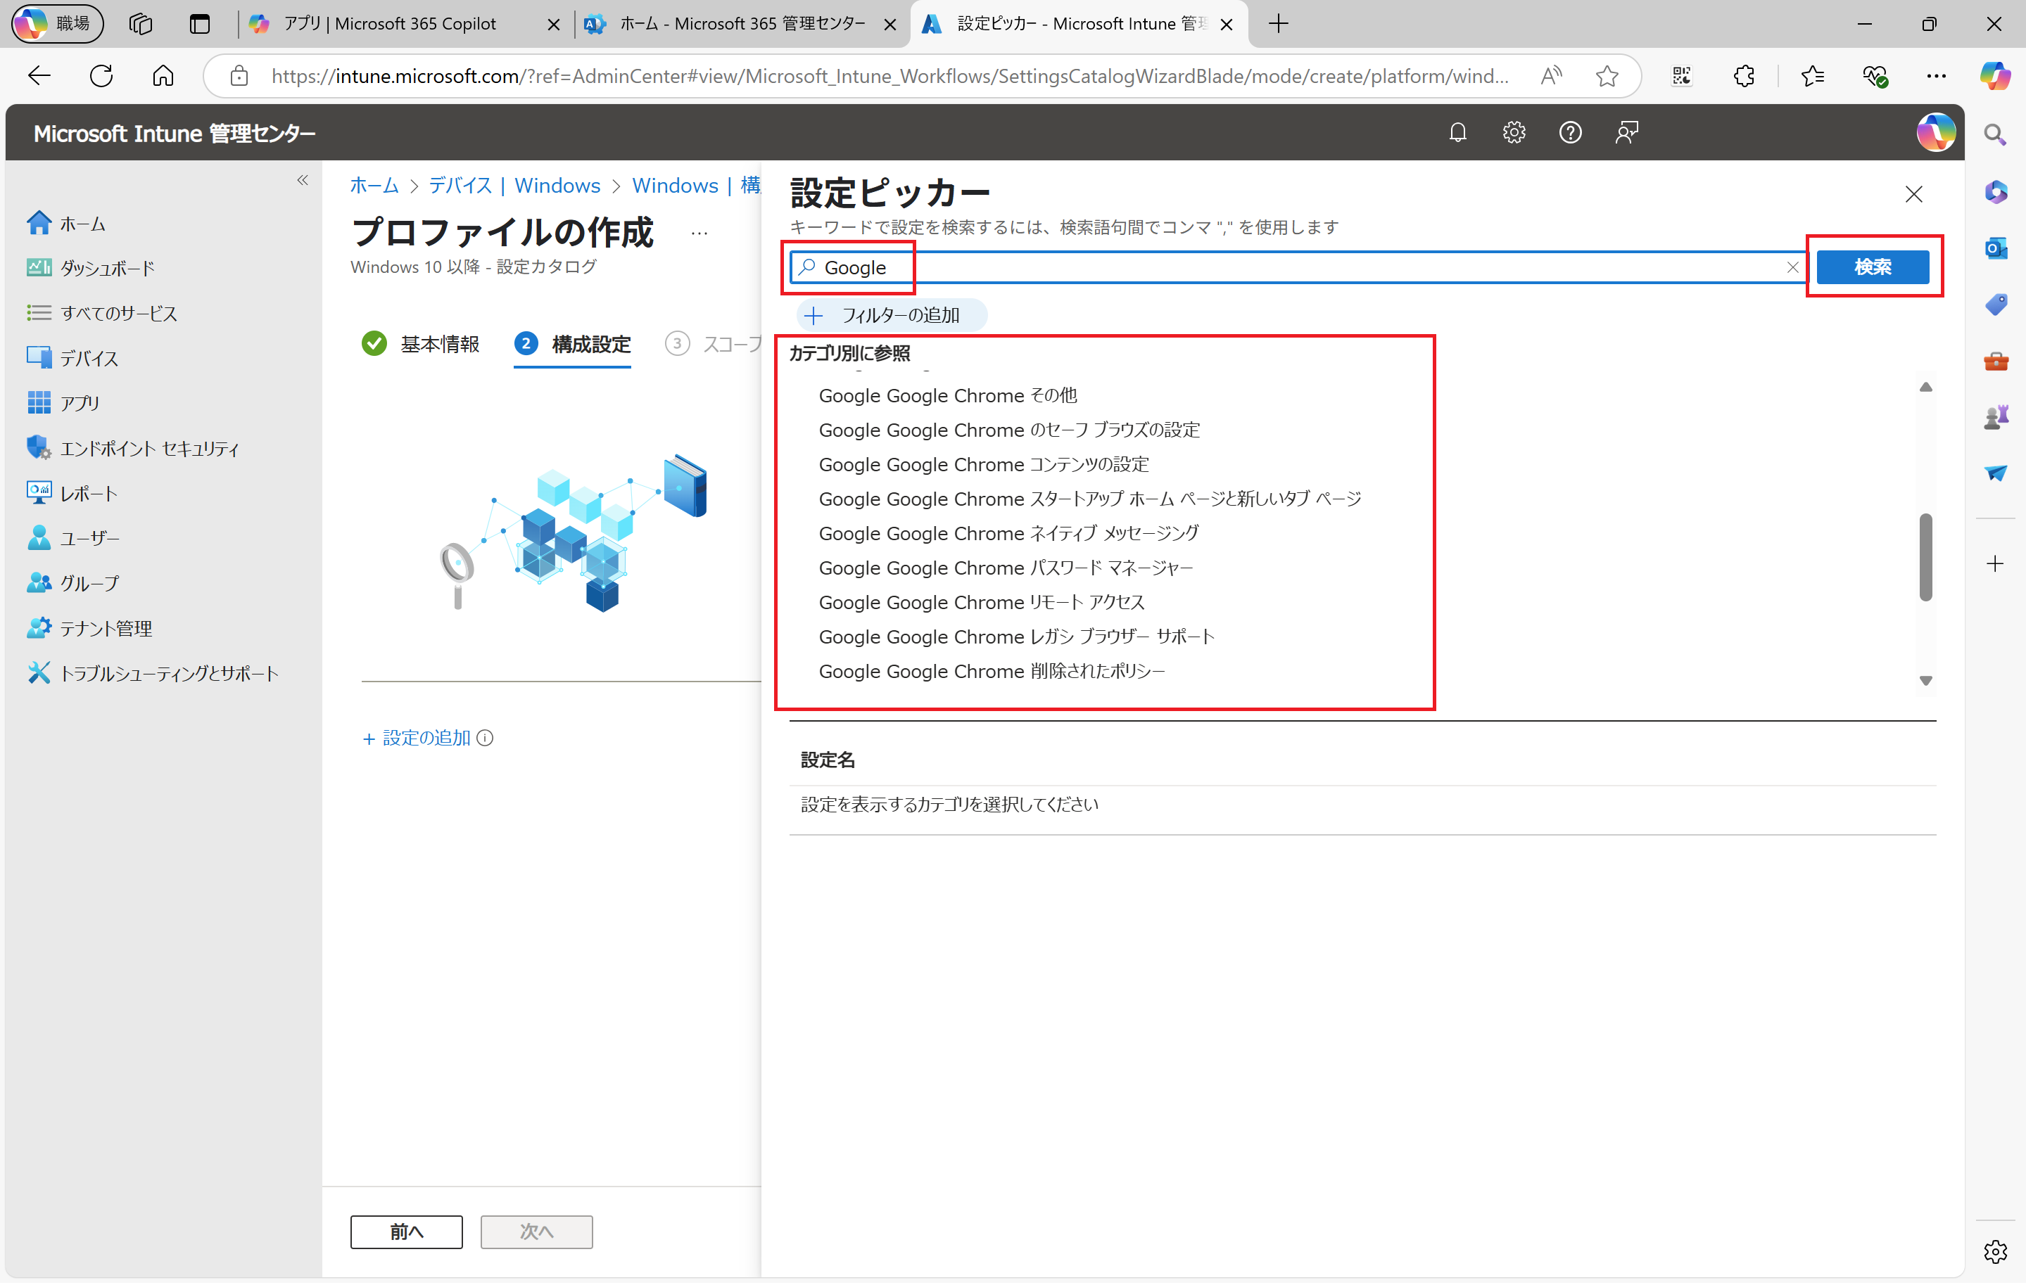Click into the Google search field

pyautogui.click(x=1262, y=267)
